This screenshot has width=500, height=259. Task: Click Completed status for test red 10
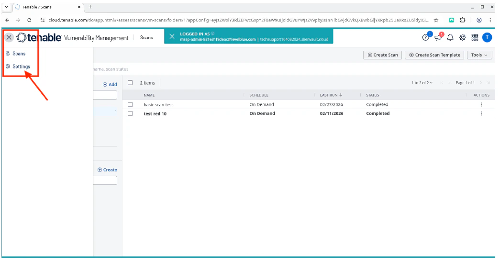tap(378, 113)
